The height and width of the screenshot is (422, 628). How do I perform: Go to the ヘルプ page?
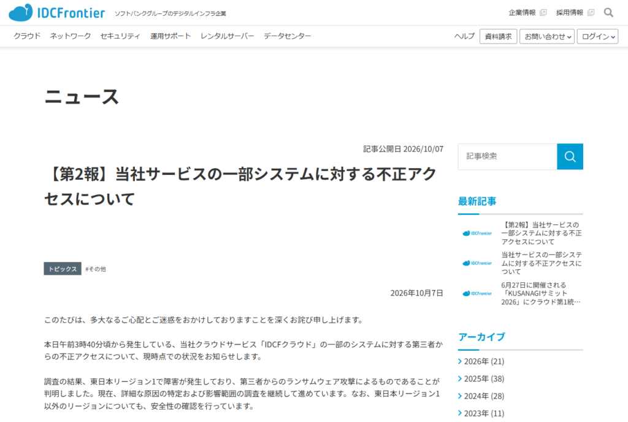464,36
